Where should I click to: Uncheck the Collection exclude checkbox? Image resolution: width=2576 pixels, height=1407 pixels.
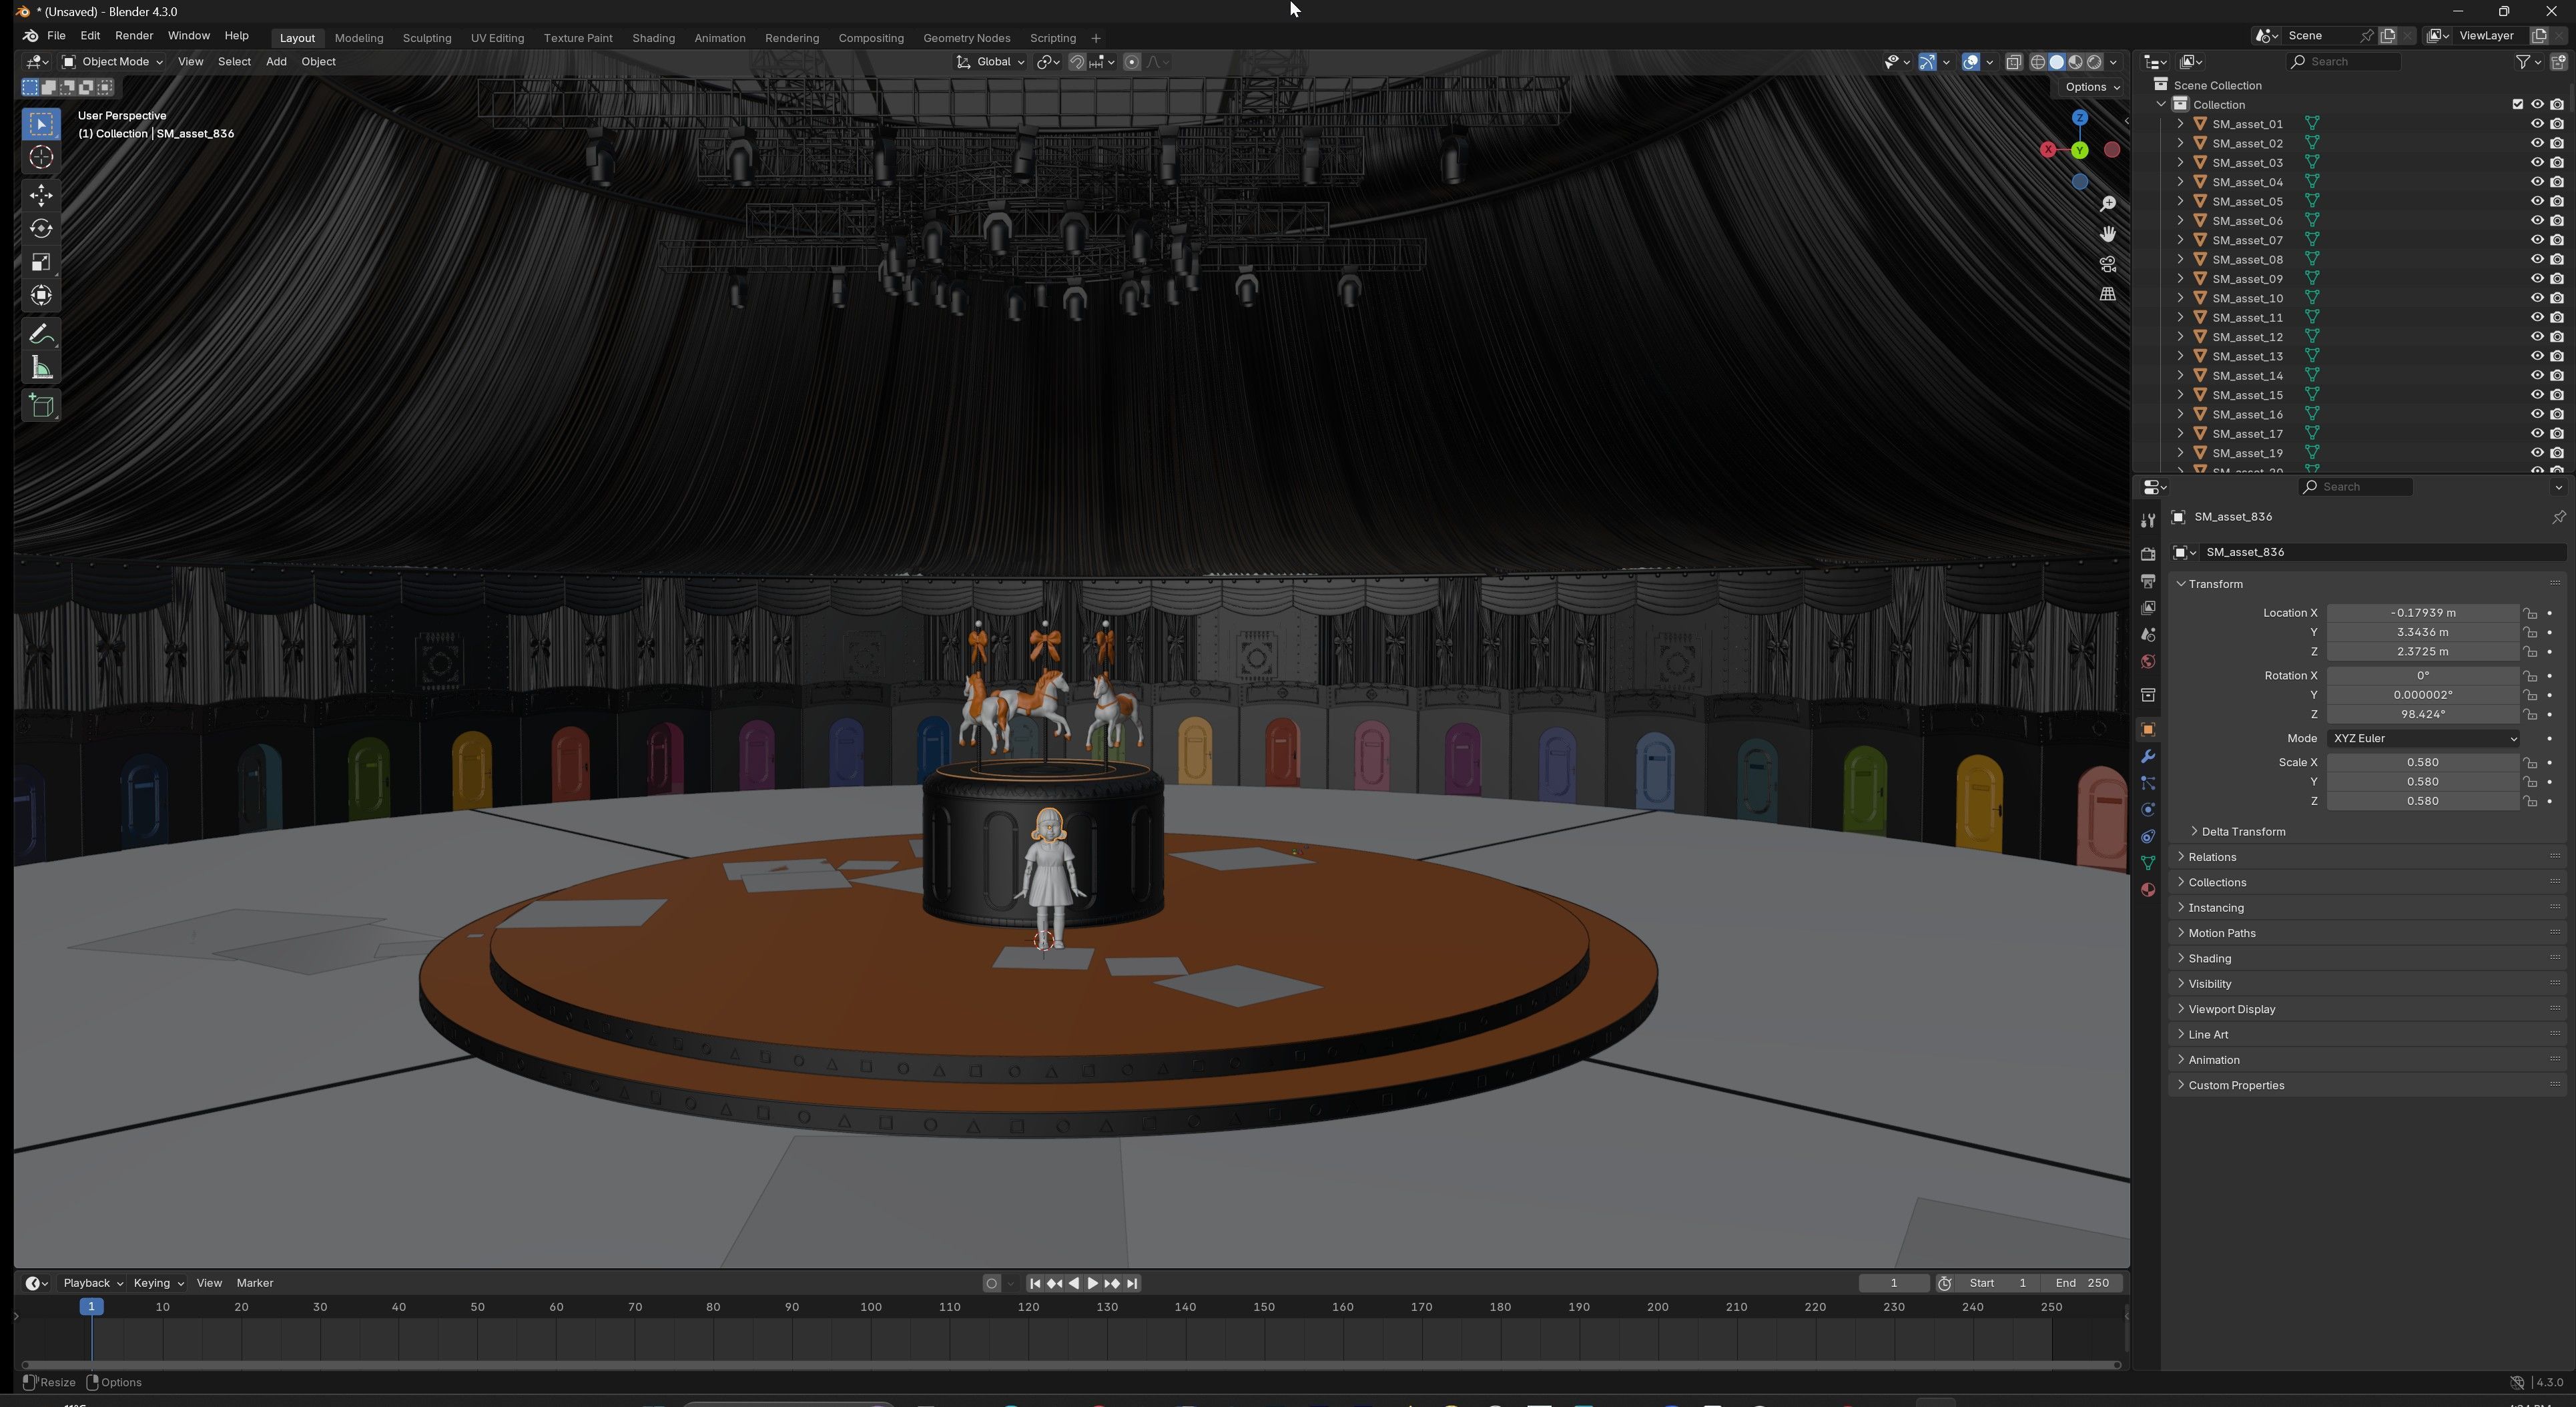2517,104
